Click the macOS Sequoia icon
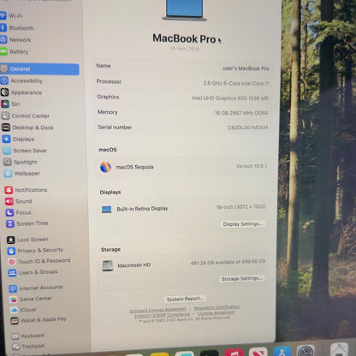The width and height of the screenshot is (356, 356). [x=105, y=167]
